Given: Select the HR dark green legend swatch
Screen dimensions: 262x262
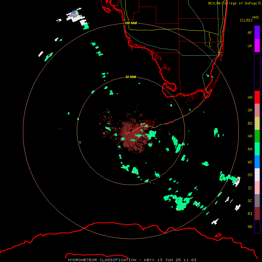Looking at the screenshot, I should 257,136.
